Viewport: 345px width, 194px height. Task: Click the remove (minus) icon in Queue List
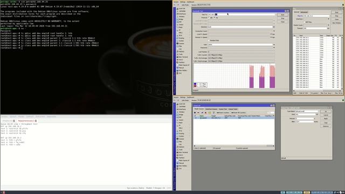tap(198, 113)
